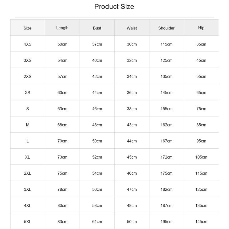Select the 4XS size row label
The width and height of the screenshot is (229, 229).
coord(27,44)
